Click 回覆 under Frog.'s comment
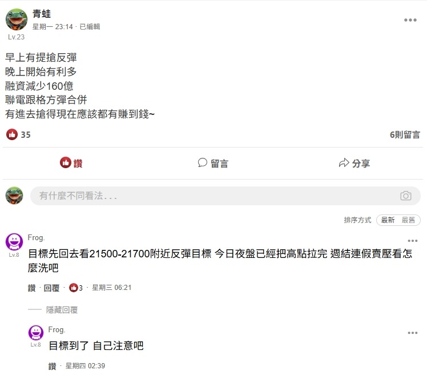 pos(51,288)
